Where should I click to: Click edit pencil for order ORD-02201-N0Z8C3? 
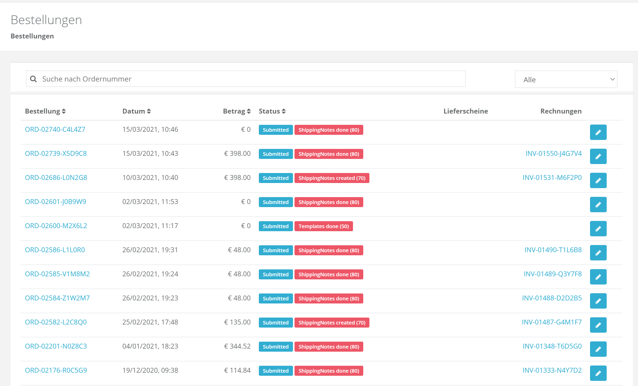point(598,349)
